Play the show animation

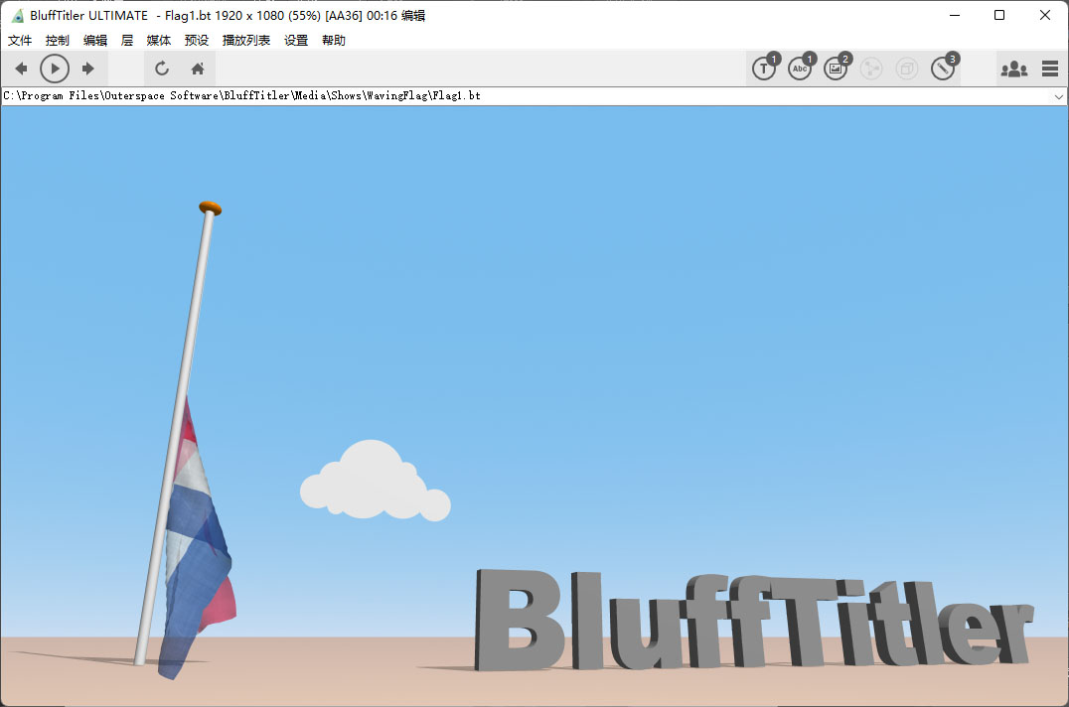[55, 69]
